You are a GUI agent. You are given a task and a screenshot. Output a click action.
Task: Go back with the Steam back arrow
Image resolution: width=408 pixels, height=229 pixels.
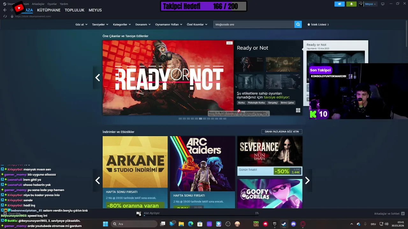coord(5,10)
